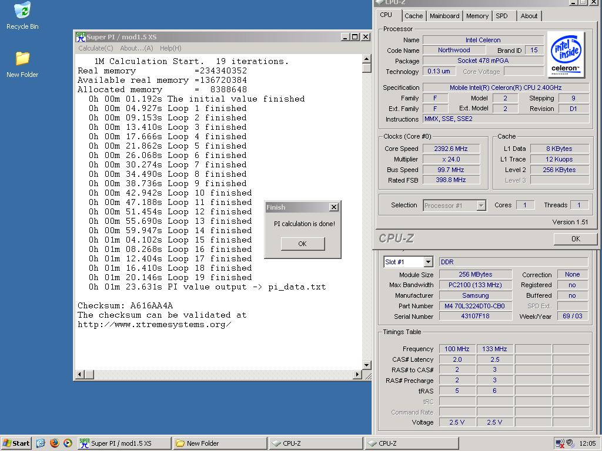This screenshot has height=451, width=602.
Task: Switch to the Mainboard tab in CPU-Z
Action: coord(444,16)
